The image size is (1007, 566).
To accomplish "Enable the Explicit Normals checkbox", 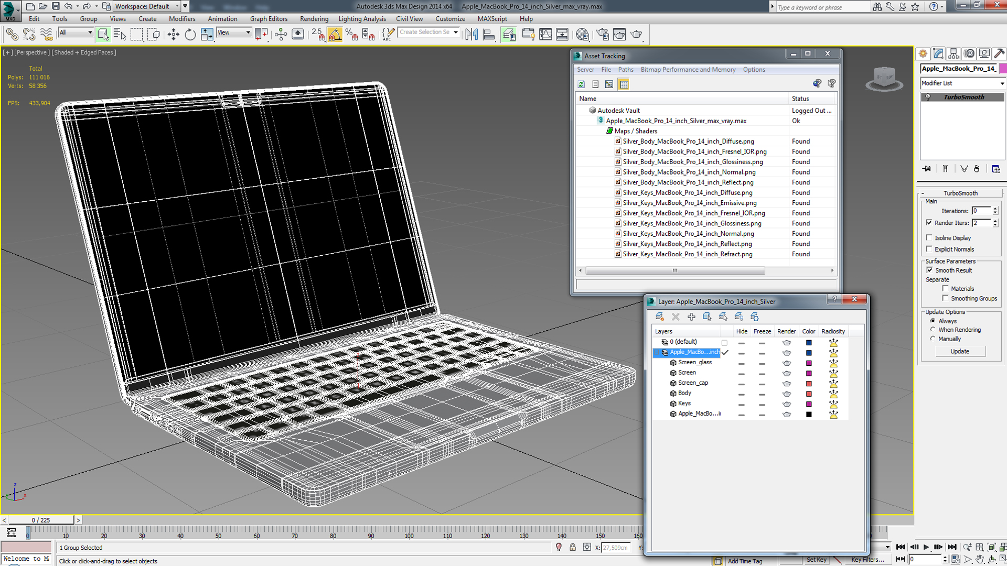I will pyautogui.click(x=929, y=249).
